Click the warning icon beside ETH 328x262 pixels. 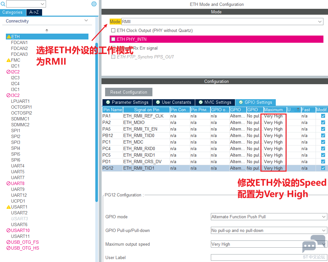pos(9,37)
